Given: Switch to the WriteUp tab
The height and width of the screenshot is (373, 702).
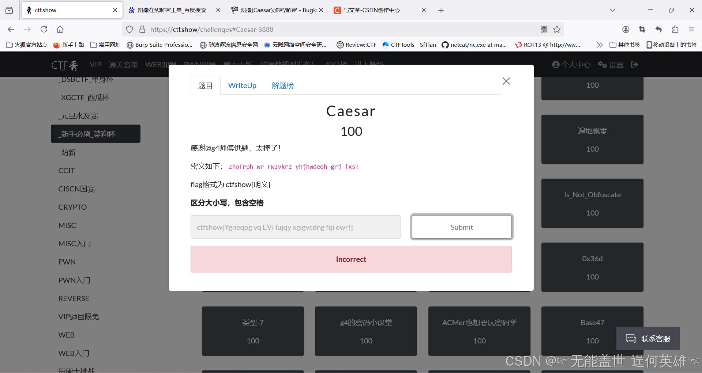Looking at the screenshot, I should click(242, 85).
